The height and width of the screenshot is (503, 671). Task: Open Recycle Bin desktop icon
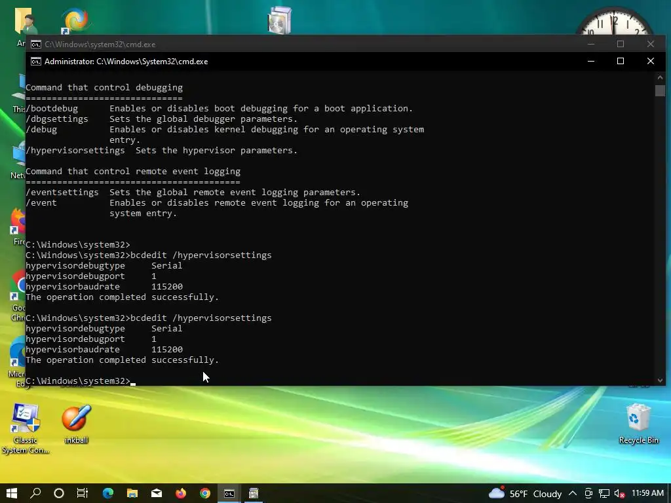click(638, 424)
